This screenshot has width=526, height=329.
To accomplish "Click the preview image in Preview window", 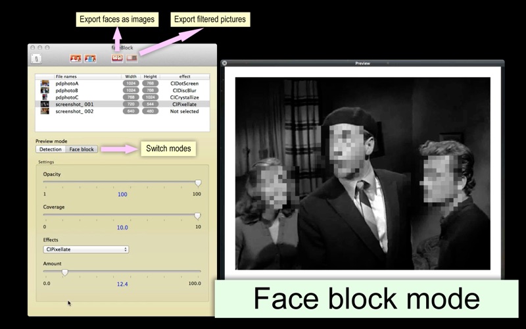I will pyautogui.click(x=363, y=173).
